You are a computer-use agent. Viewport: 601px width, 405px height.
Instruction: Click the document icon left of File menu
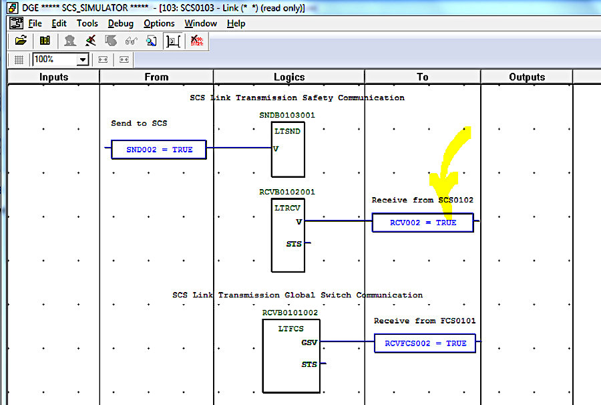16,23
